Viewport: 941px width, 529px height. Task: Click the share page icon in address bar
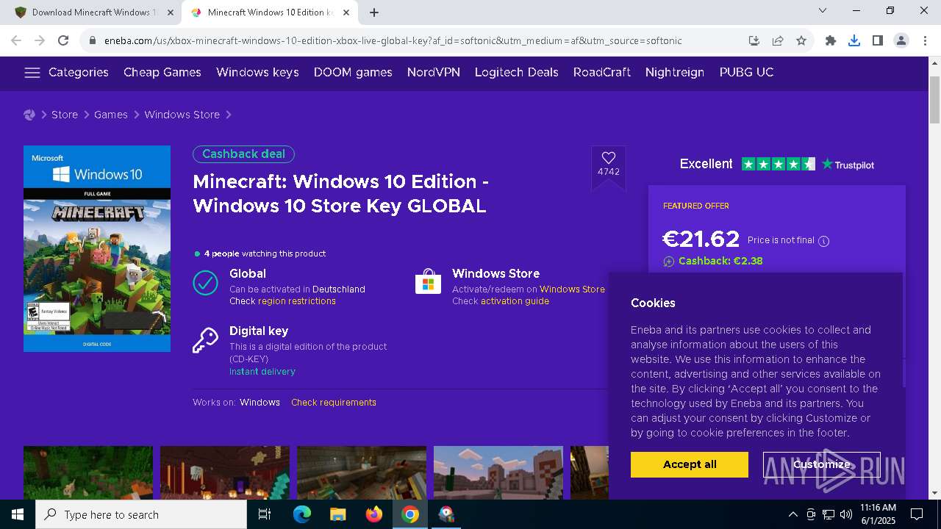778,40
